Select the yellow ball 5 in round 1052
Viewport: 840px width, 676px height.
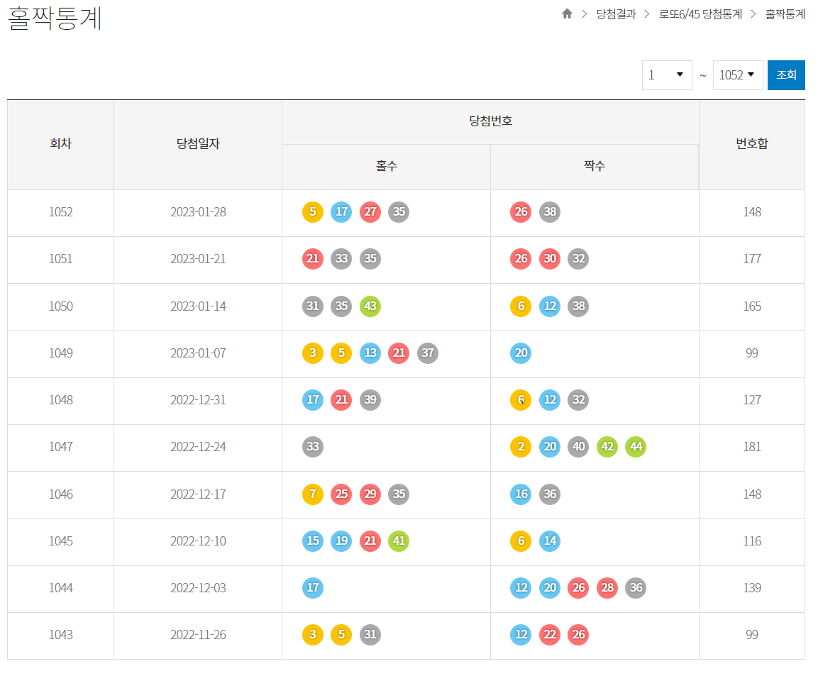[313, 211]
